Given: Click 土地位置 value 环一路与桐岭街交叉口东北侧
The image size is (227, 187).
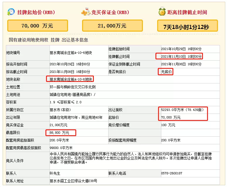Looking at the screenshot, I should pyautogui.click(x=72, y=87).
